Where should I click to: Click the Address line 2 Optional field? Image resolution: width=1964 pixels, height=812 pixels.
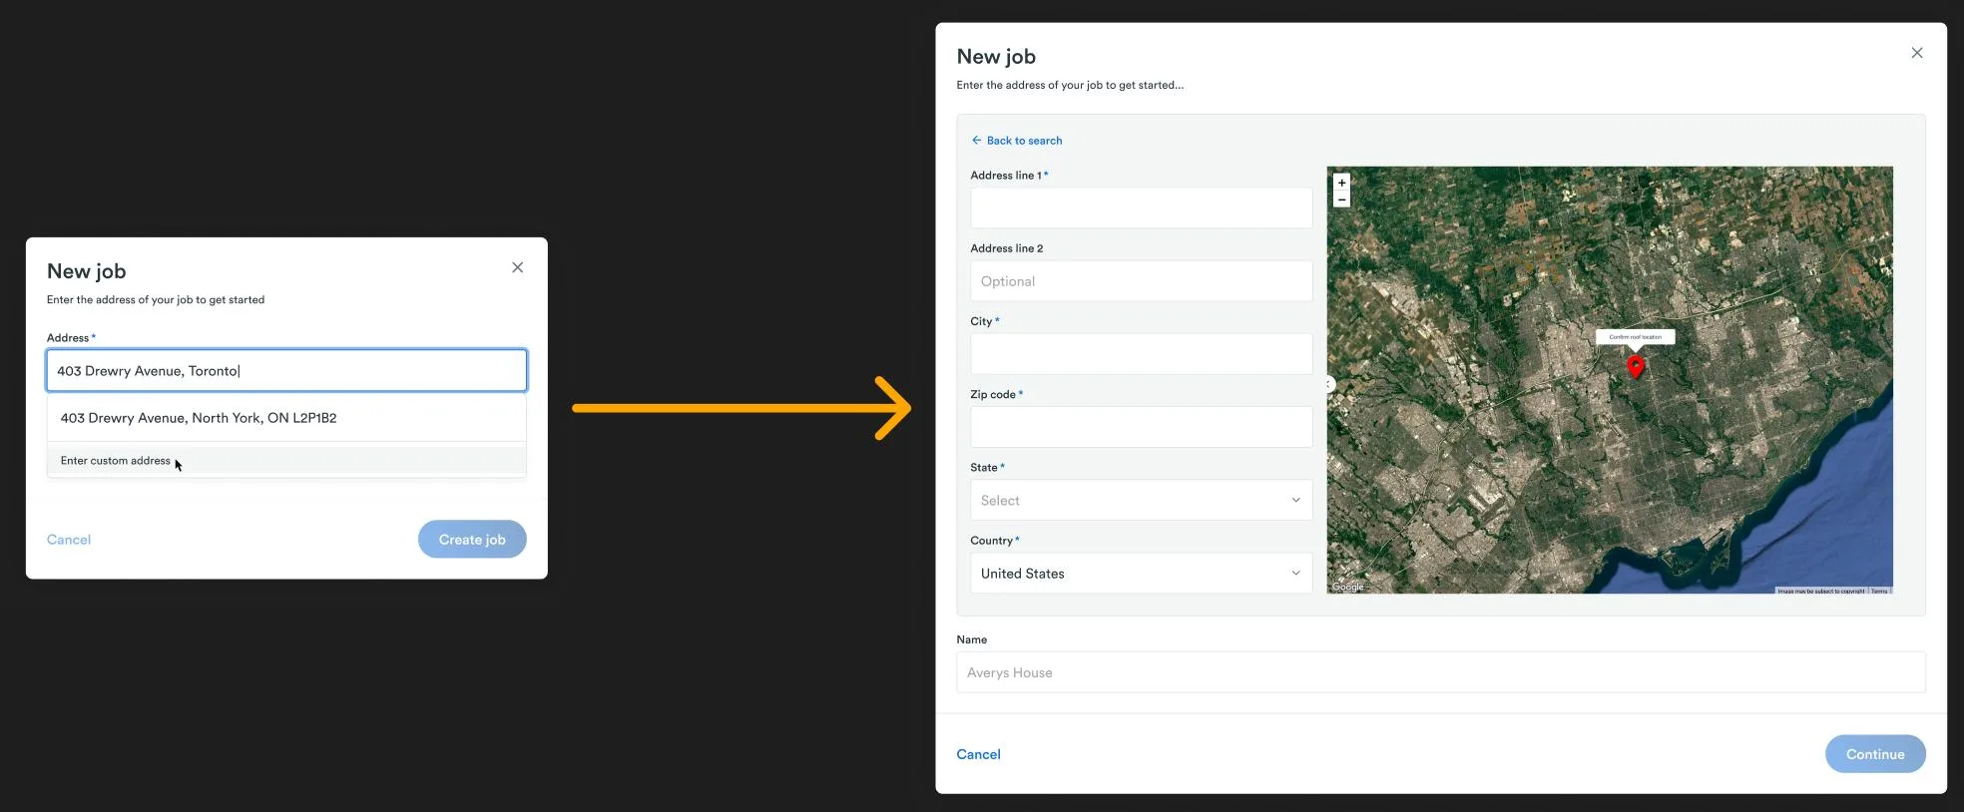(x=1141, y=281)
